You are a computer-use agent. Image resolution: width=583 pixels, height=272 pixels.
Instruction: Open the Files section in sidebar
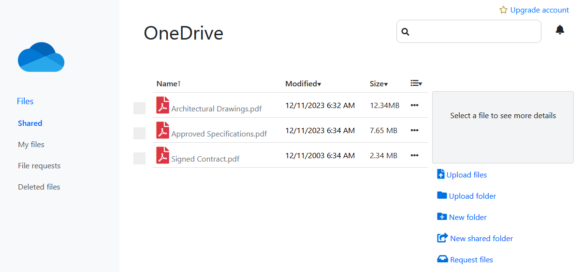25,101
